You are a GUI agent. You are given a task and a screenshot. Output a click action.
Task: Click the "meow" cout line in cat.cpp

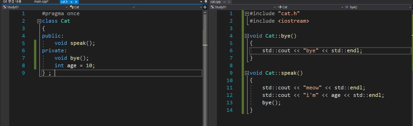click(314, 88)
